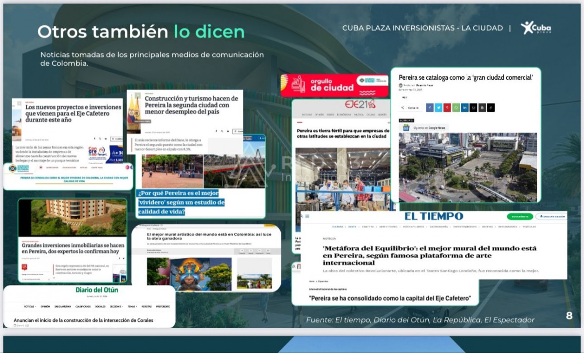Open Sociales in the Diario del Otún menu
The height and width of the screenshot is (353, 584).
click(x=101, y=306)
